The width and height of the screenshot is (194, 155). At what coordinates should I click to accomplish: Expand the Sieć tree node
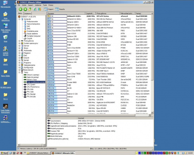[19, 55]
